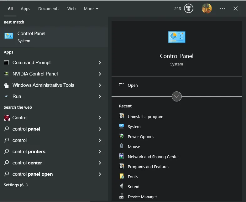Select the control printers suggestion text
Screen dimensions: 246x202
(x=29, y=152)
